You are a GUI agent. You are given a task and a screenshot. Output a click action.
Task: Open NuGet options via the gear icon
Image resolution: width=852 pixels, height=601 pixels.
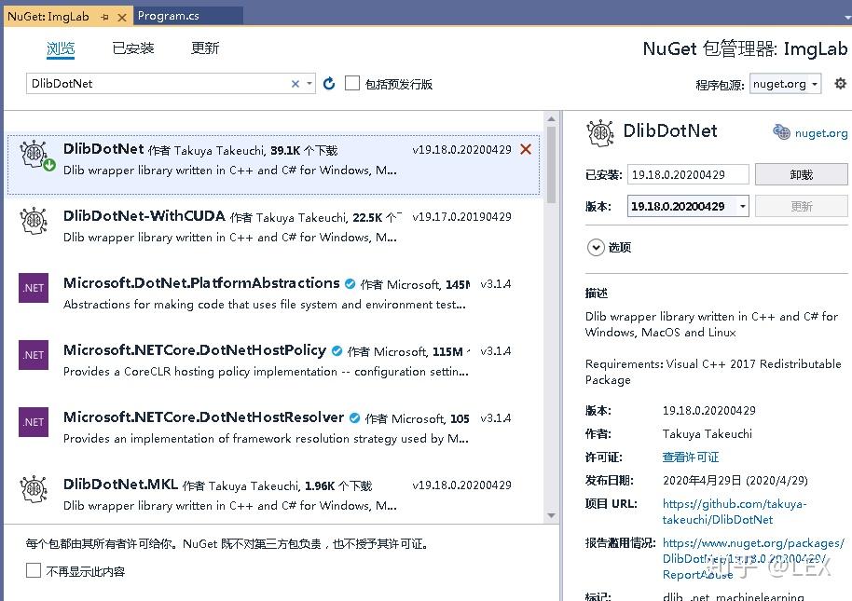[840, 83]
